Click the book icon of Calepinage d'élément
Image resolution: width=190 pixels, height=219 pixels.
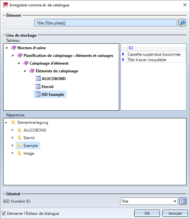pos(26,63)
